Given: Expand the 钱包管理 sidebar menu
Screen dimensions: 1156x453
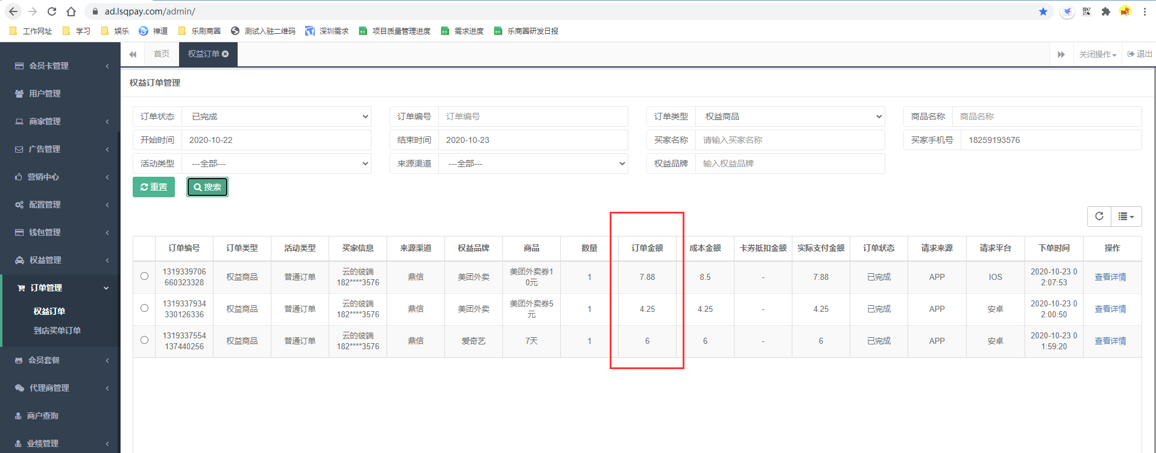Looking at the screenshot, I should pyautogui.click(x=60, y=232).
